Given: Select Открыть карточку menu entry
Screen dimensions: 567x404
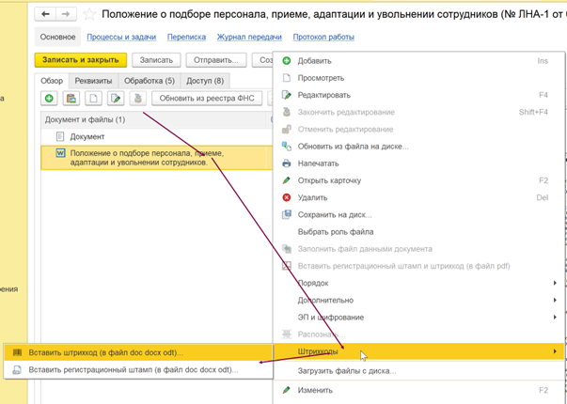Looking at the screenshot, I should (419, 180).
